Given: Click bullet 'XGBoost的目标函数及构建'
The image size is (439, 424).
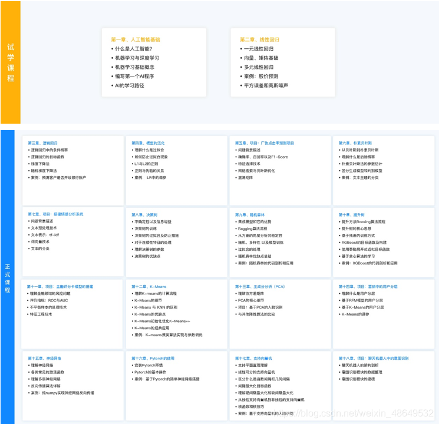Looking at the screenshot, I should click(x=364, y=243).
